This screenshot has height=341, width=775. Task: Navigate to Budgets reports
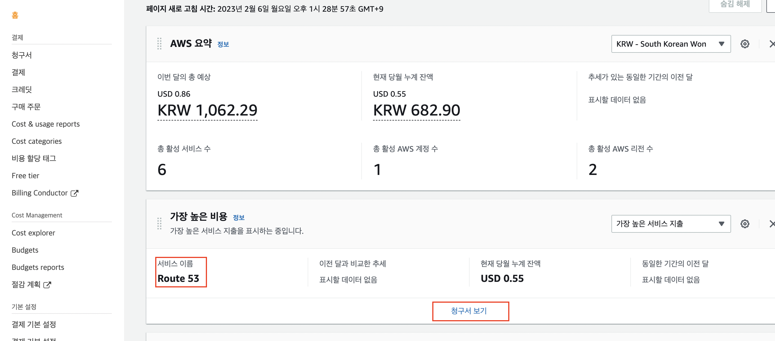(x=38, y=267)
